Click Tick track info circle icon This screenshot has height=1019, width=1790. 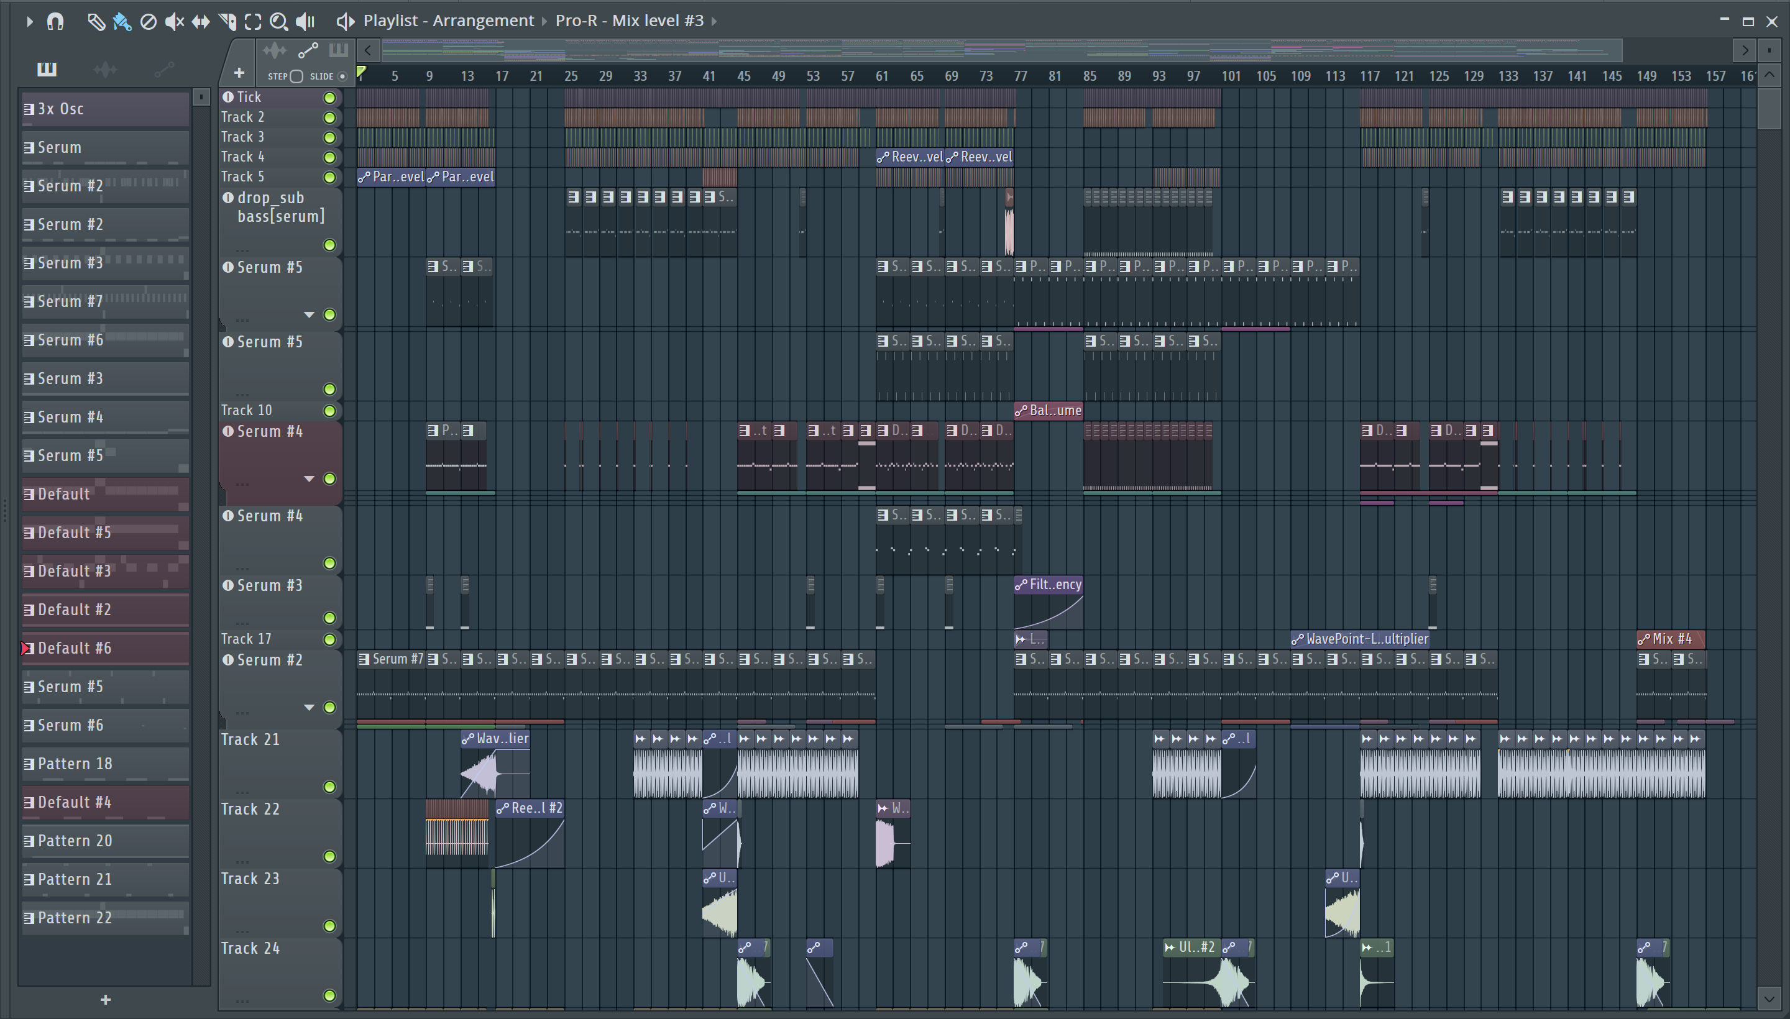point(228,96)
